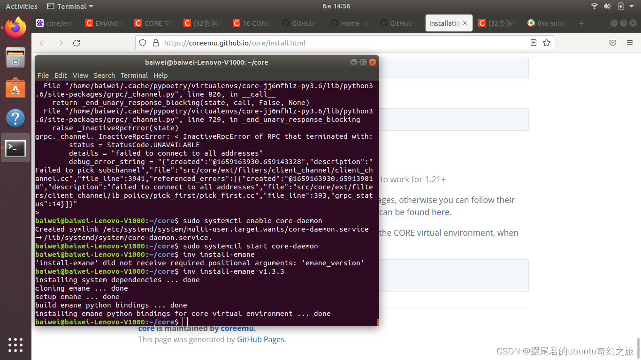
Task: Switch to the EMANE browser tab
Action: 105,23
